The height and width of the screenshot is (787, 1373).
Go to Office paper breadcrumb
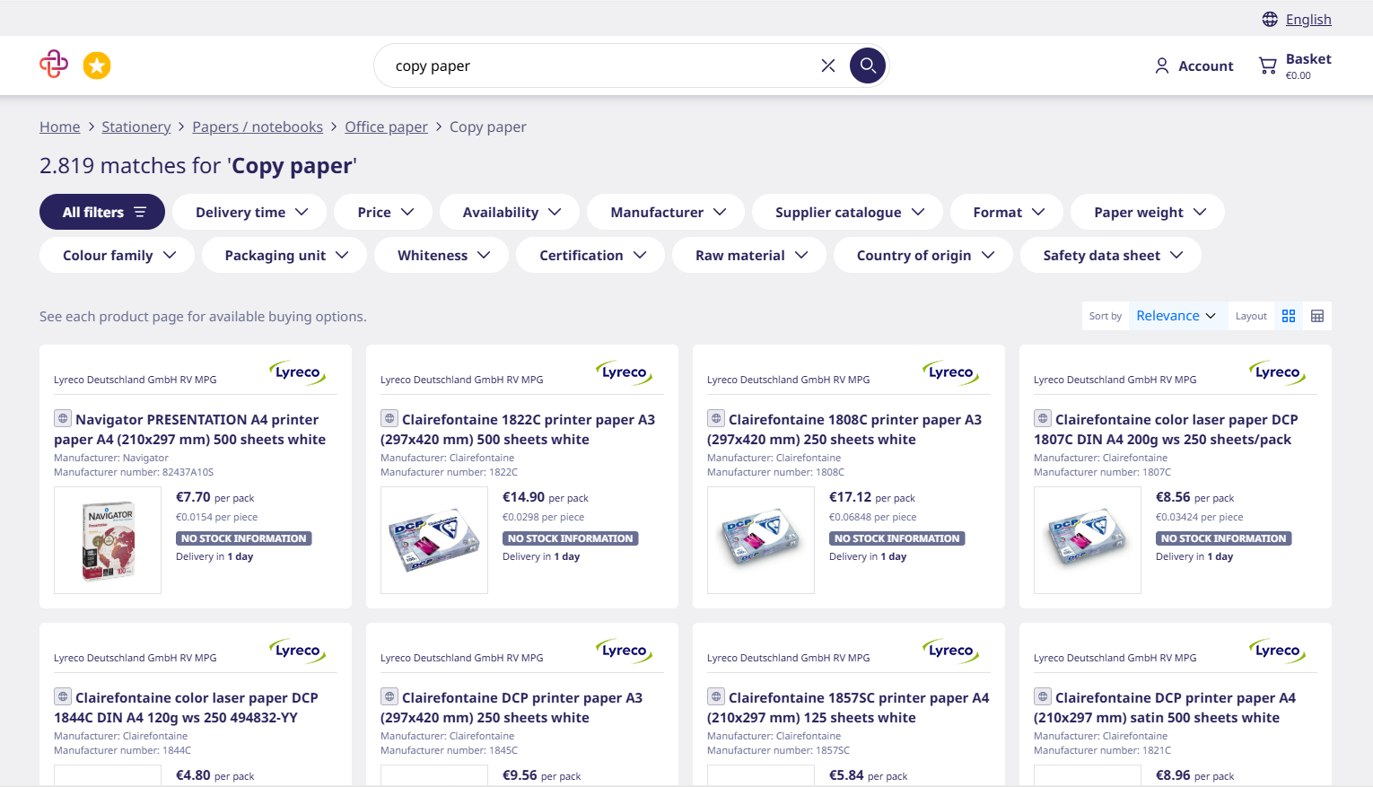coord(387,127)
